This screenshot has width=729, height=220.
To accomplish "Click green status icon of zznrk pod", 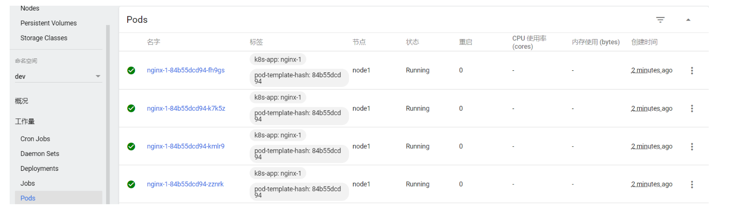I will tap(131, 184).
